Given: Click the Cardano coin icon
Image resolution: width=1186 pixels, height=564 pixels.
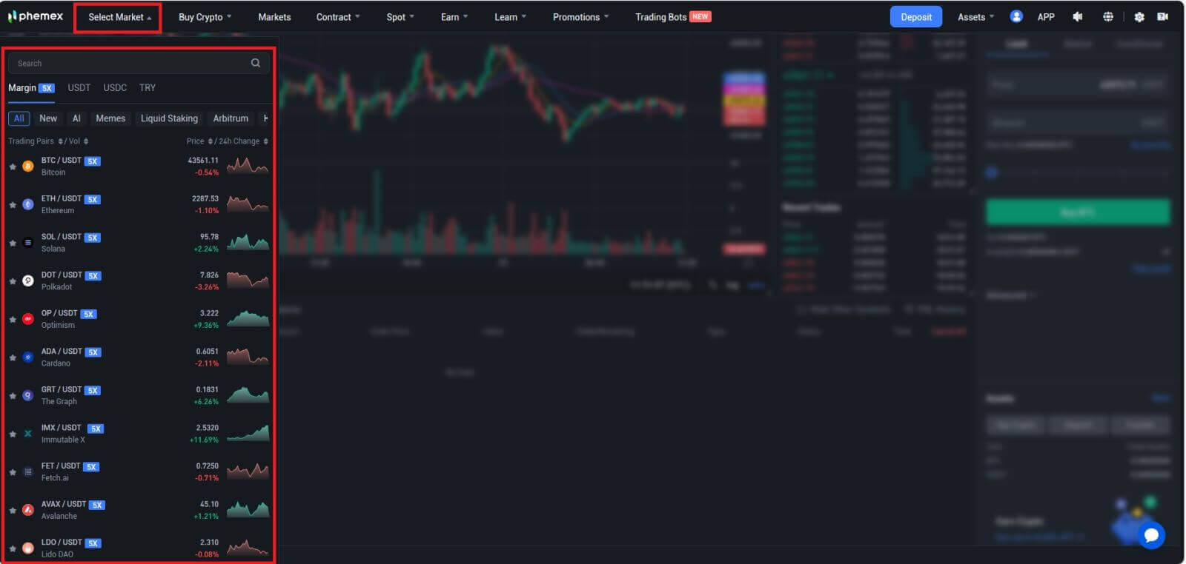Looking at the screenshot, I should (x=28, y=357).
